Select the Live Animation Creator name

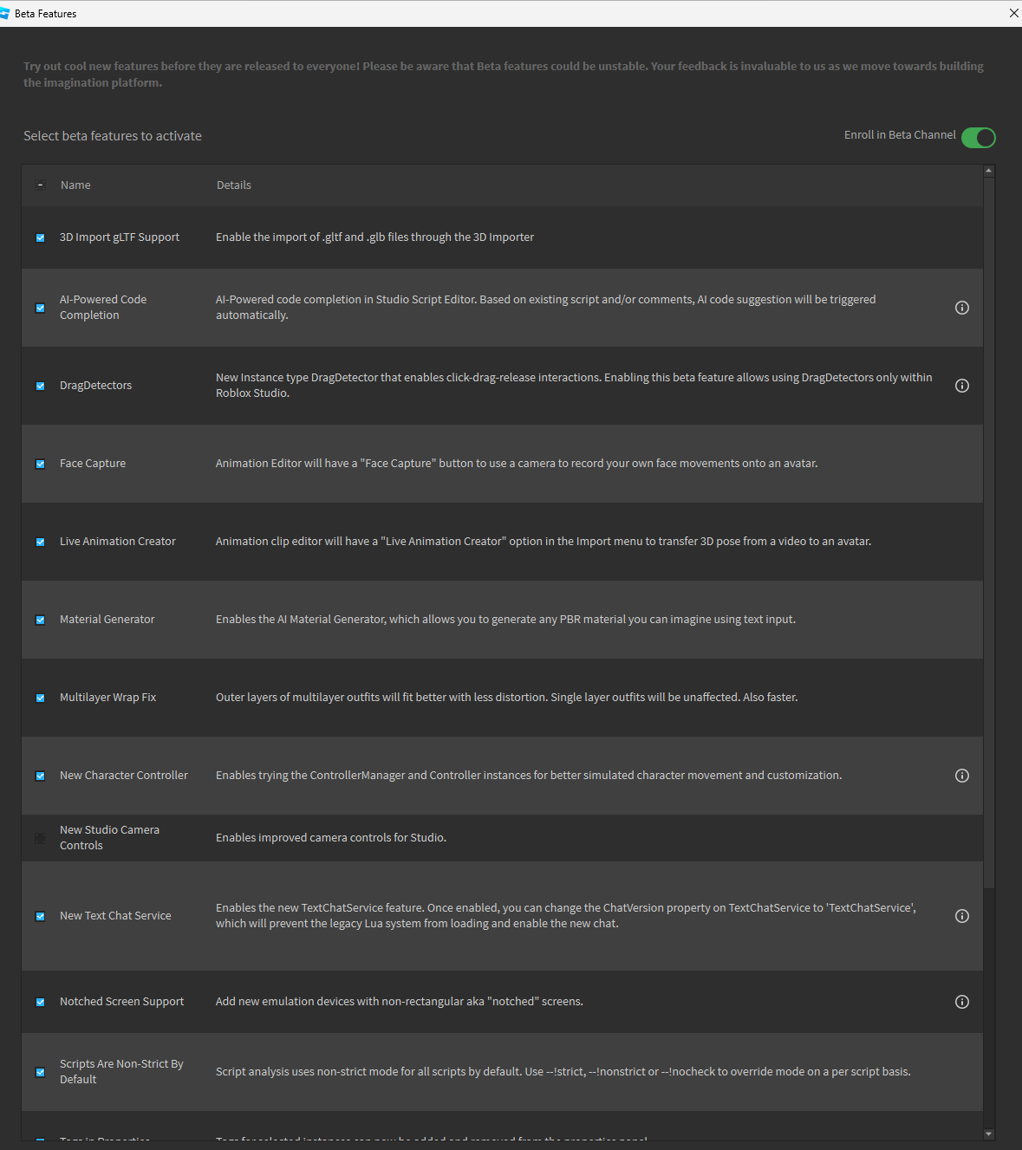(x=118, y=542)
